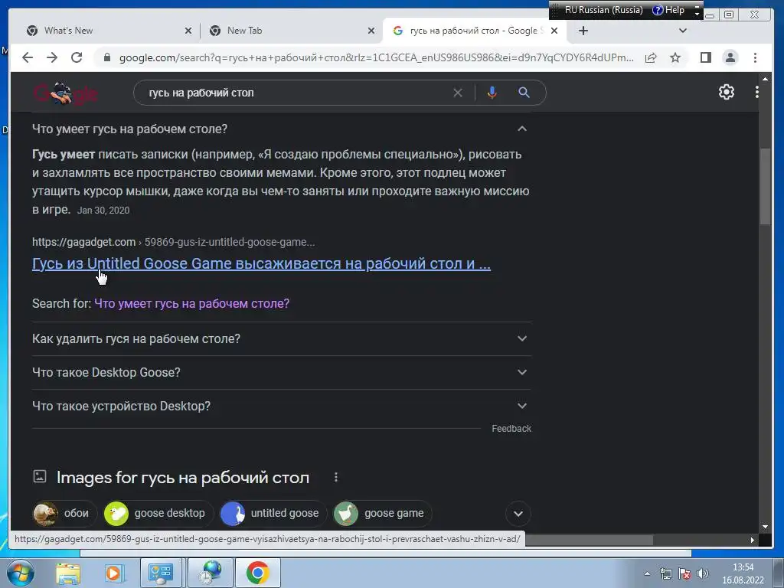Click the scroll up arrow
The width and height of the screenshot is (784, 588).
coord(765,79)
